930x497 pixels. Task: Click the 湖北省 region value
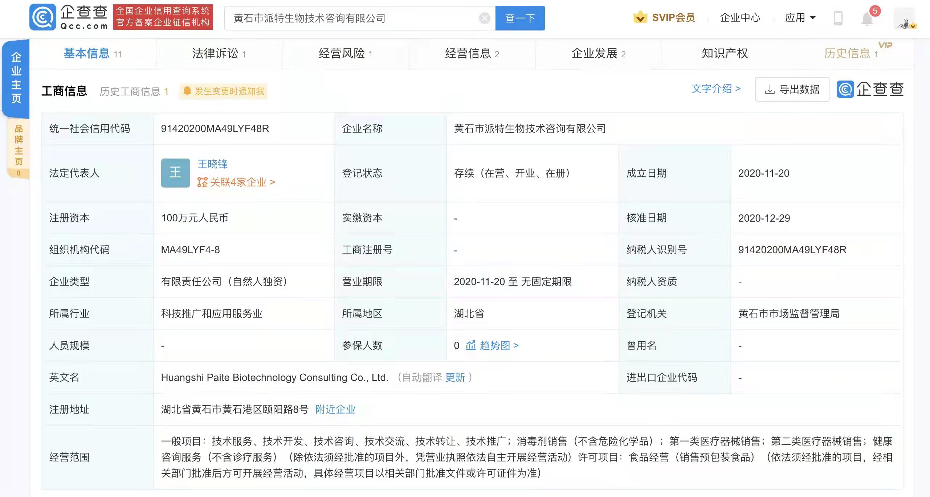tap(469, 313)
